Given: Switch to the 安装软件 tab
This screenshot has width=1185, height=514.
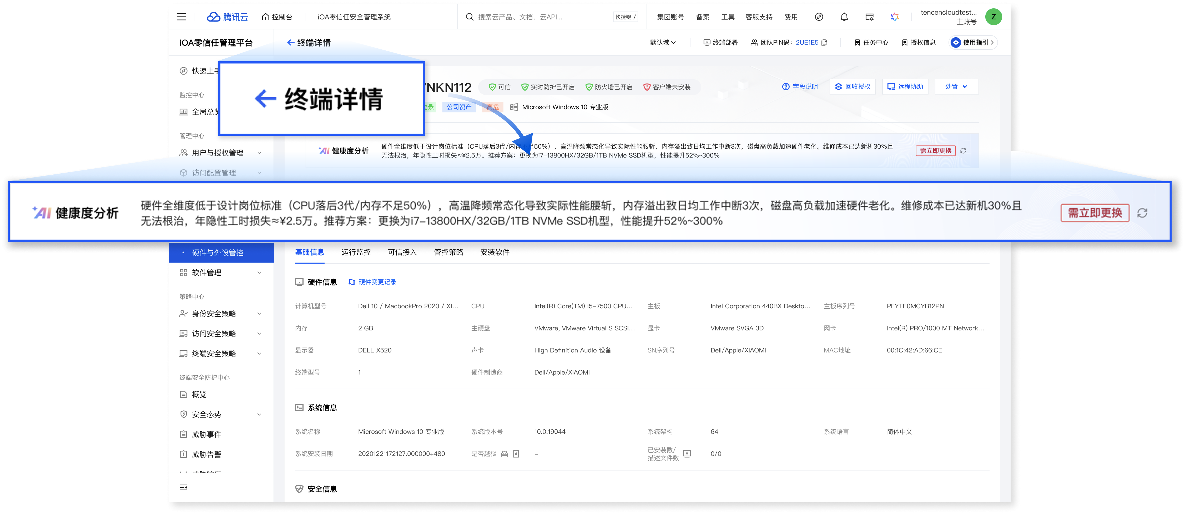Looking at the screenshot, I should click(x=495, y=252).
